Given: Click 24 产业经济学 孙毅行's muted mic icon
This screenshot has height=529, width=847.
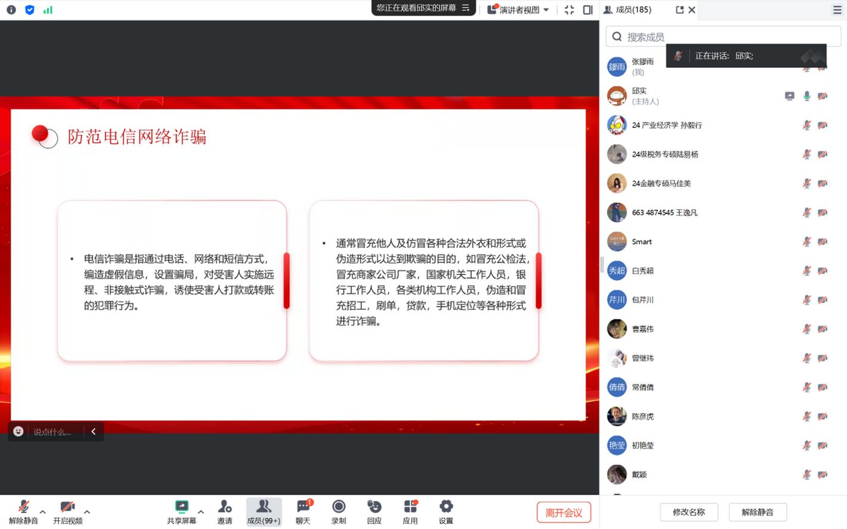Looking at the screenshot, I should coord(806,125).
